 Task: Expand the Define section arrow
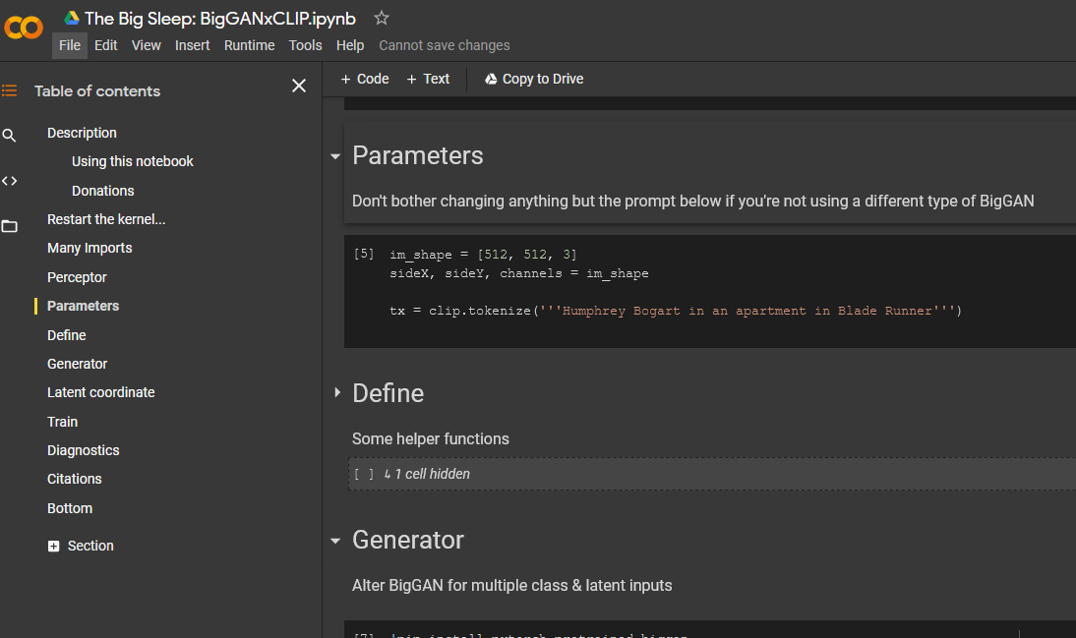[337, 392]
